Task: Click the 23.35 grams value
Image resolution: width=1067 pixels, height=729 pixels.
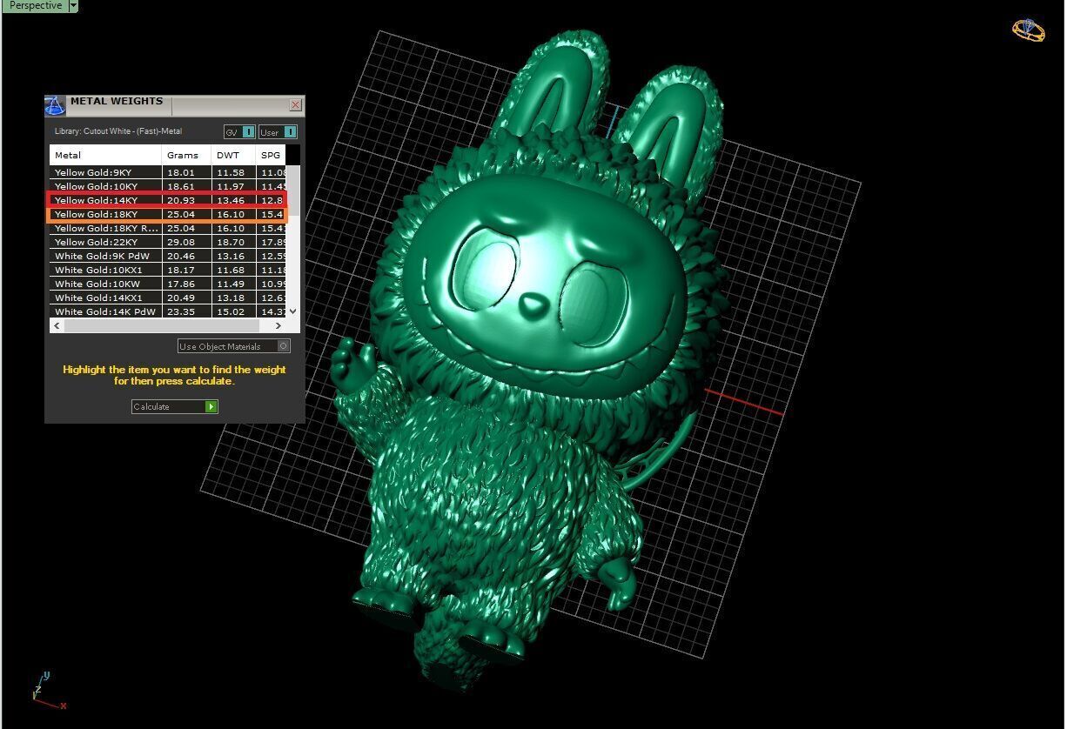Action: (x=180, y=311)
